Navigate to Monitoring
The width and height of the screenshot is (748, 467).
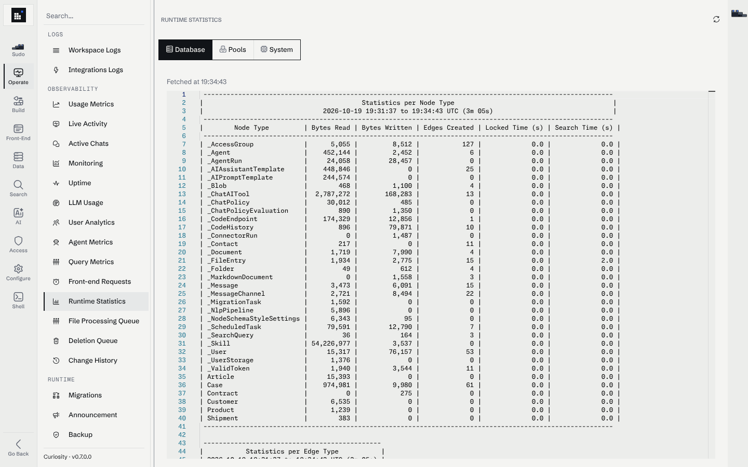coord(96,163)
